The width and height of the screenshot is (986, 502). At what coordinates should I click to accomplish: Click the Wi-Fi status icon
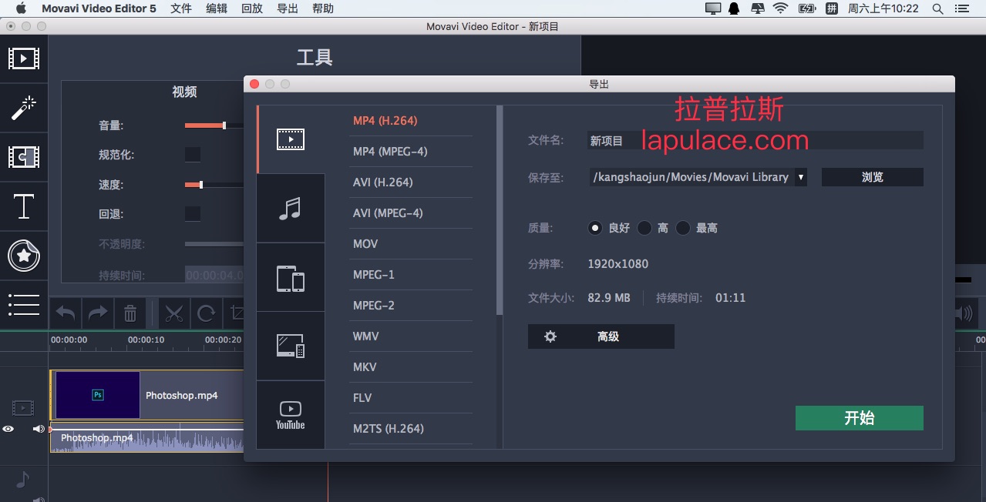tap(781, 8)
